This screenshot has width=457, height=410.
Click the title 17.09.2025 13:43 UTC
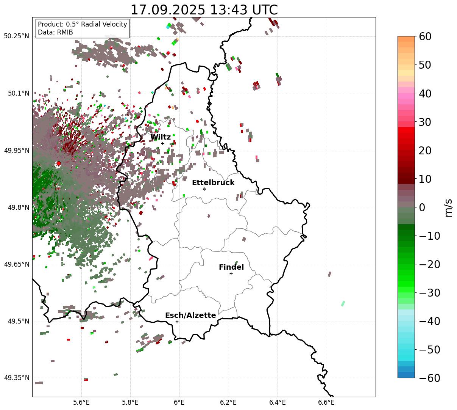pyautogui.click(x=204, y=10)
